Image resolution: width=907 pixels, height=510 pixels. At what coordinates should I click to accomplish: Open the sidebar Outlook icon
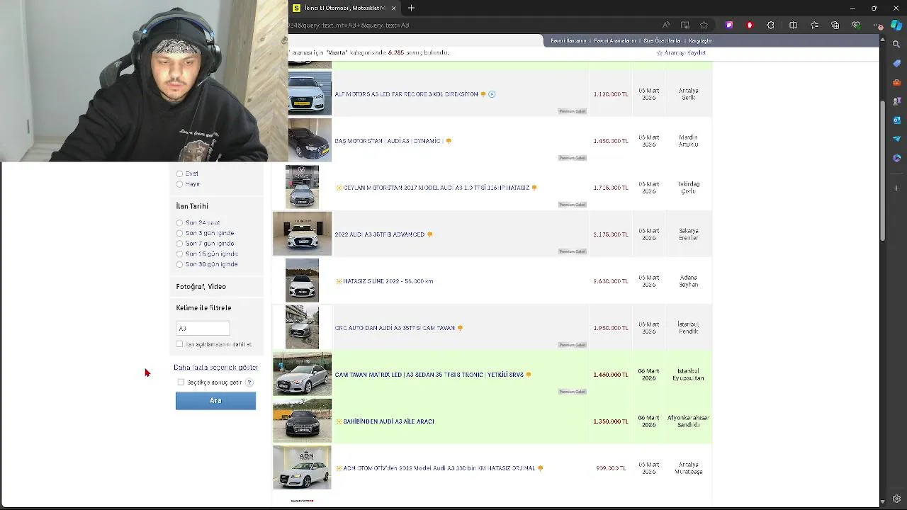(x=896, y=120)
